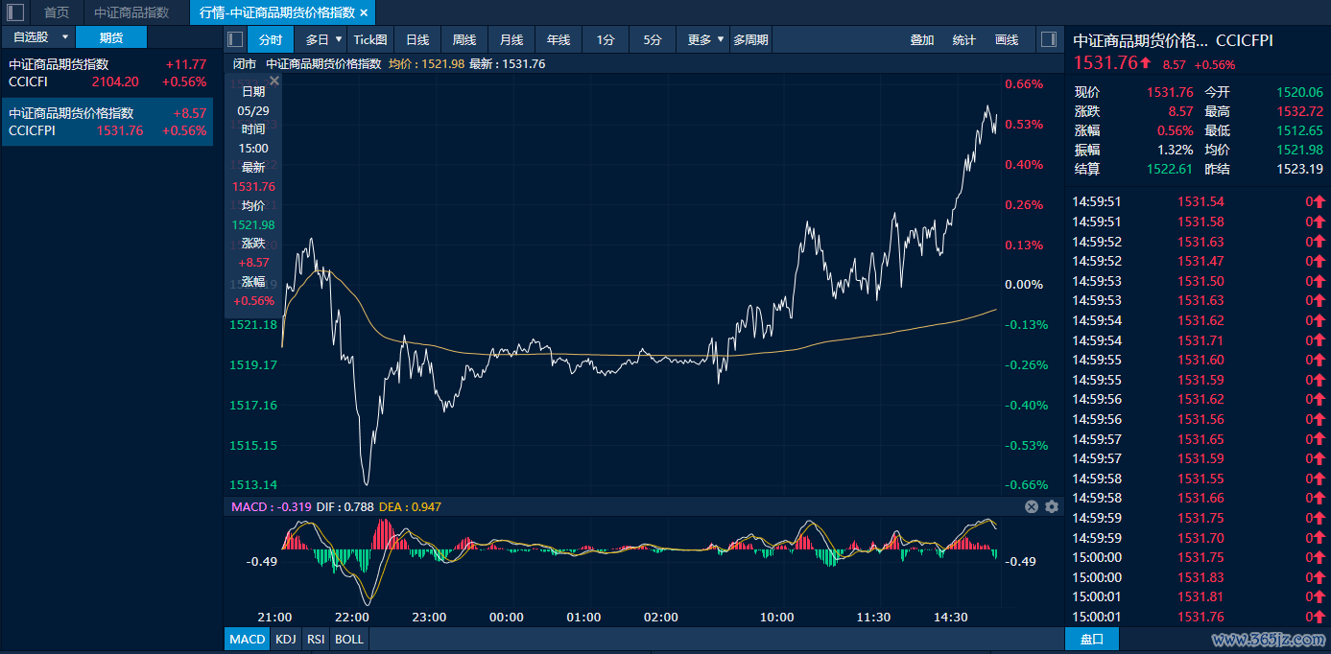Click the 22:00 time axis marker
This screenshot has width=1331, height=654.
click(353, 617)
